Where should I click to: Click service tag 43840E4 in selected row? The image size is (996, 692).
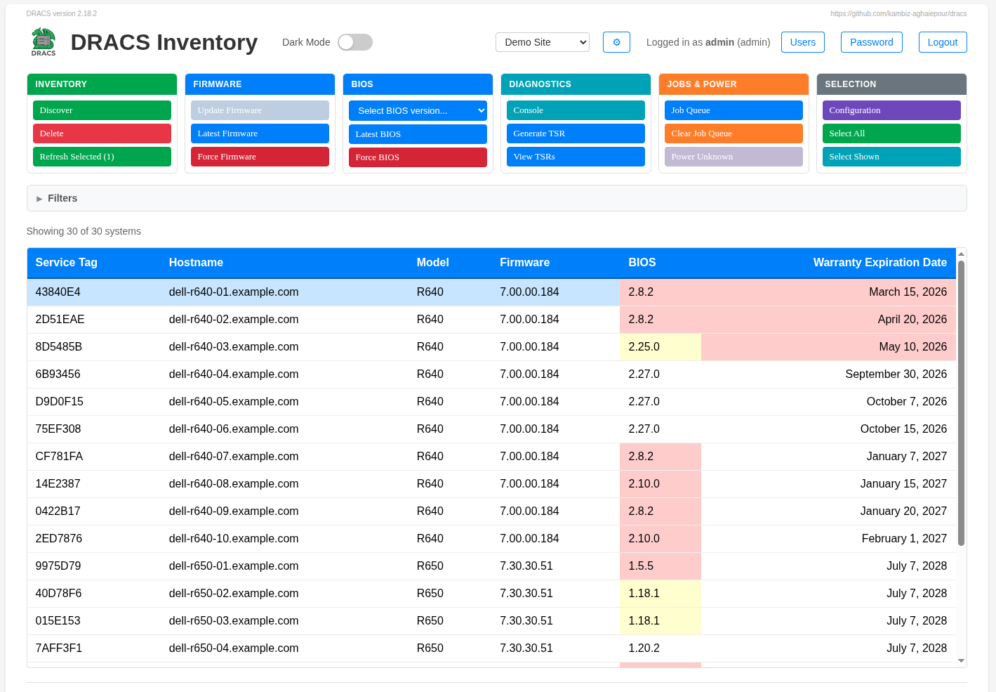pyautogui.click(x=58, y=292)
